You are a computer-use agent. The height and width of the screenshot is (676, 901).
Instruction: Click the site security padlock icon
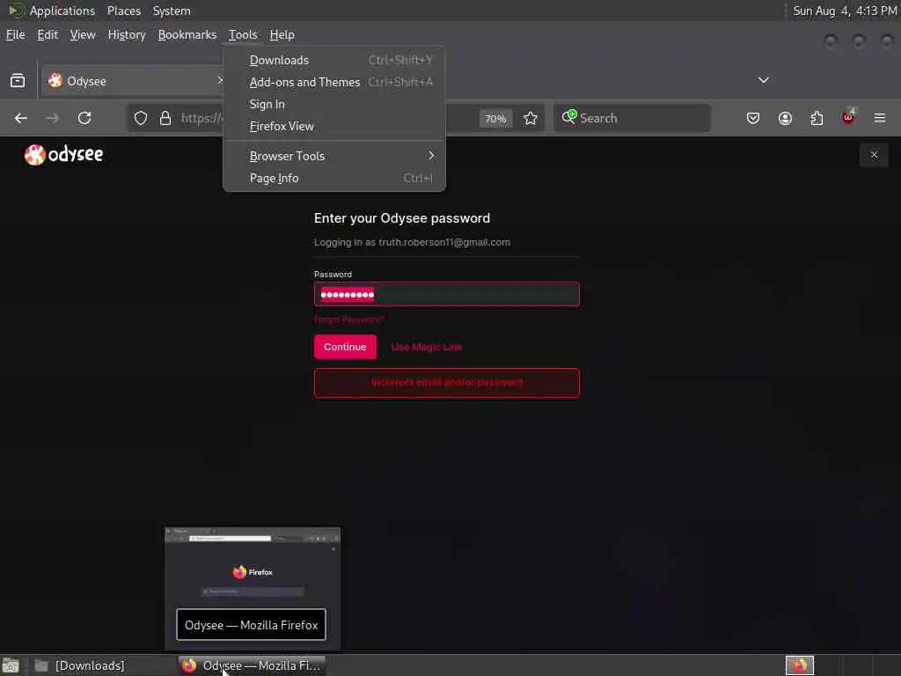click(x=165, y=118)
